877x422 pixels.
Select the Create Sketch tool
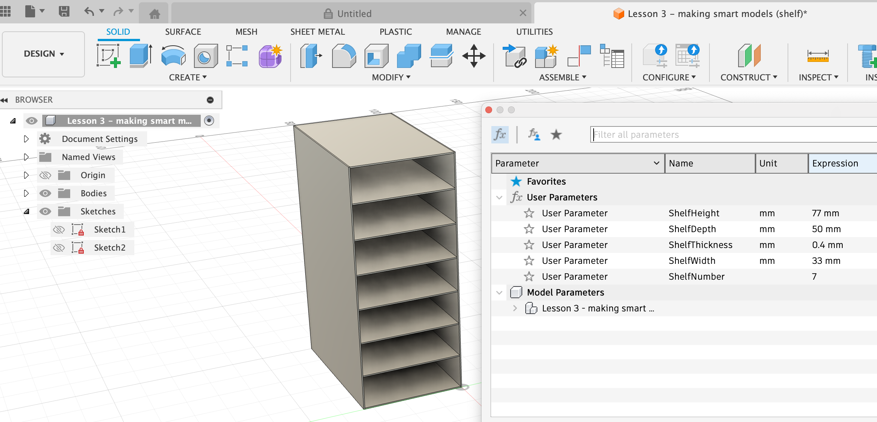108,56
